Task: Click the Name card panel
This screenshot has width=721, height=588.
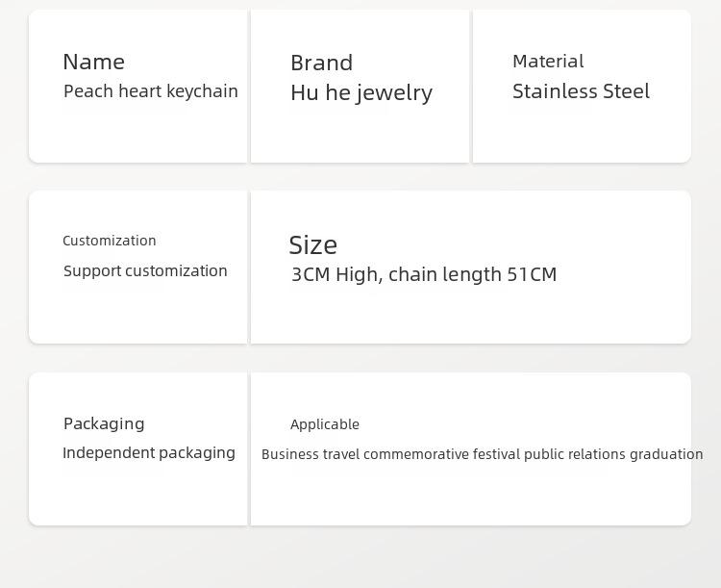Action: [138, 86]
